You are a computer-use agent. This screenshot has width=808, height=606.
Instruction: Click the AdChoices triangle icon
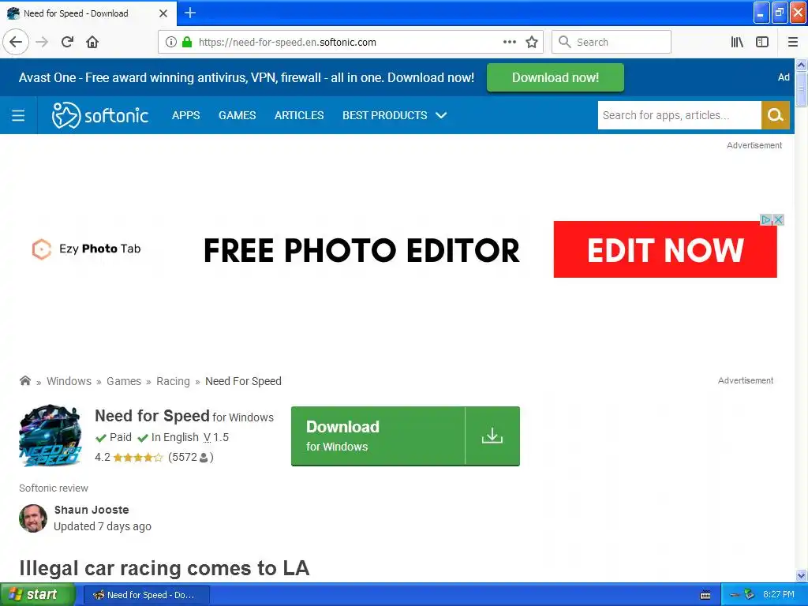[x=766, y=220]
